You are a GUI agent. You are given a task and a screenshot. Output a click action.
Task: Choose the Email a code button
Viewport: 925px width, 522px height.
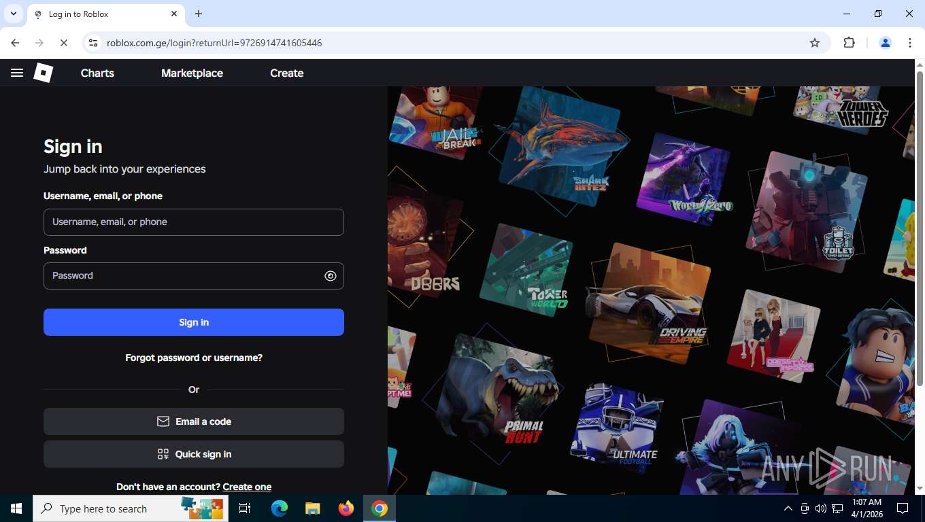pyautogui.click(x=194, y=421)
